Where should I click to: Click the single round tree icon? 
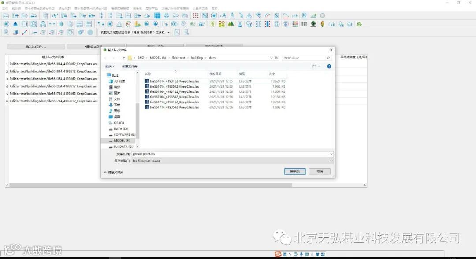(x=313, y=24)
